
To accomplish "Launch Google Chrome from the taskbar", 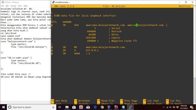I will click(102, 107).
